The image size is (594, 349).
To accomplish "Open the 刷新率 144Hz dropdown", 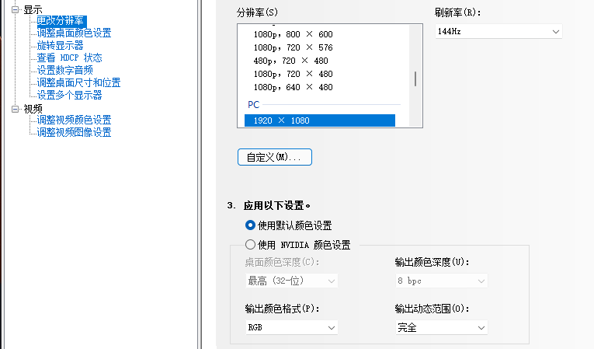I will point(497,31).
